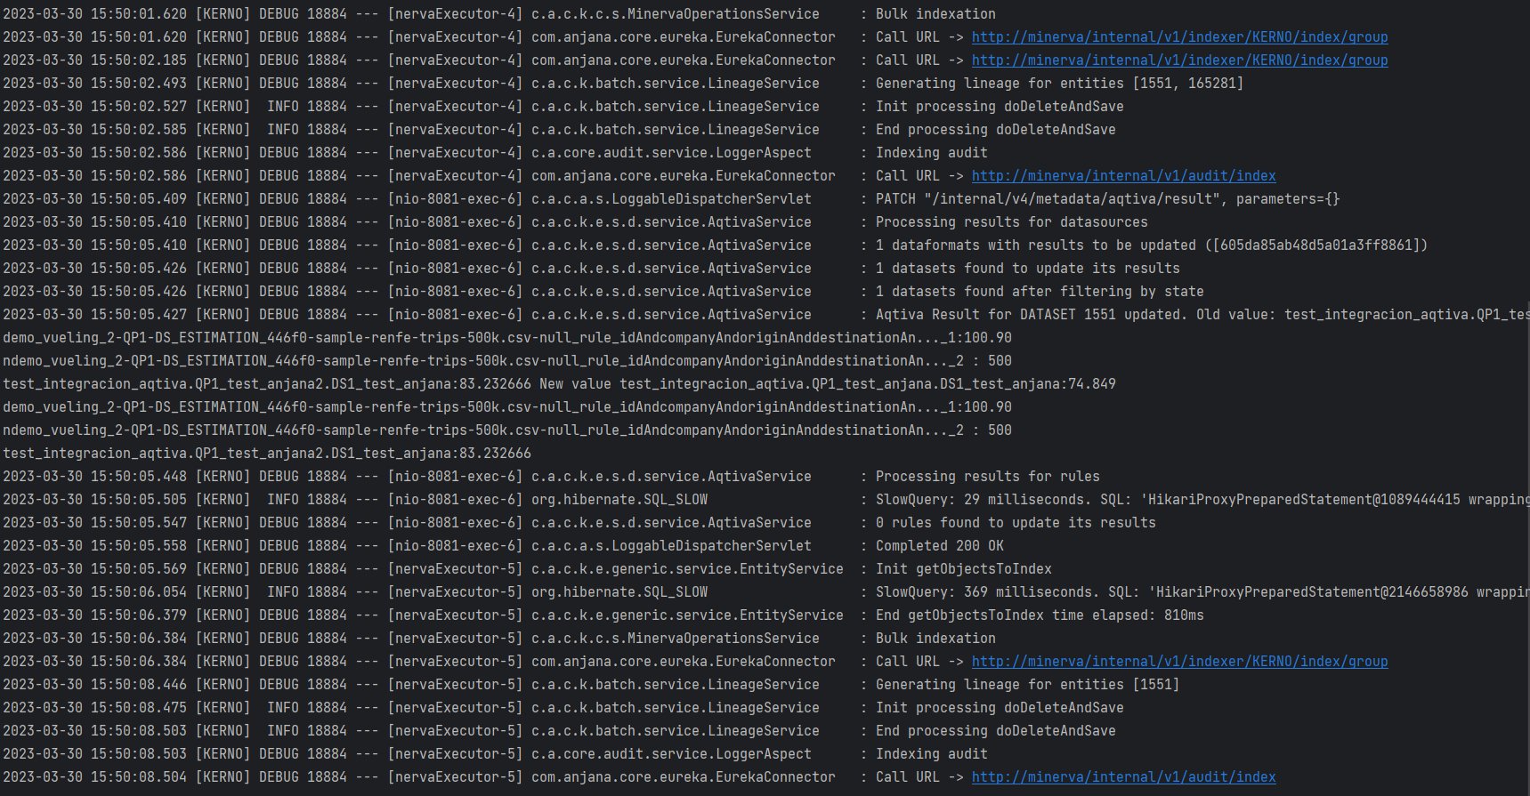Follow the audit/index URL logged at 15:50:02.586

click(x=1123, y=176)
